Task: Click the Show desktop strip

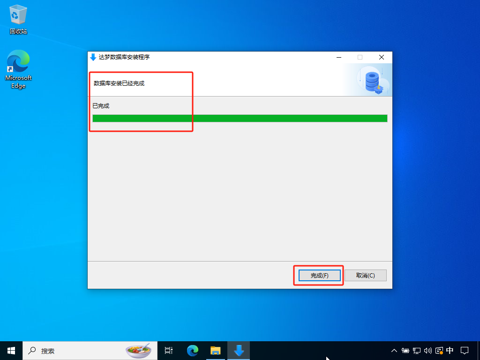Action: tap(479, 351)
